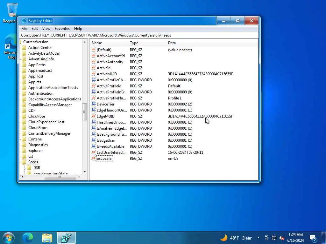This screenshot has height=244, width=326.
Task: Select the ContentDeliveryManager key
Action: click(49, 133)
